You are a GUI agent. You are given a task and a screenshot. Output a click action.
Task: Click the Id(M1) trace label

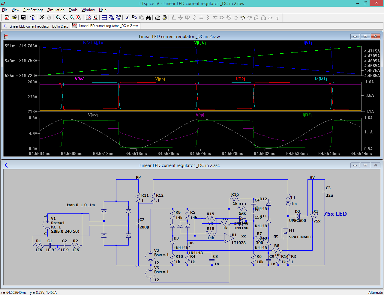[x=321, y=79]
